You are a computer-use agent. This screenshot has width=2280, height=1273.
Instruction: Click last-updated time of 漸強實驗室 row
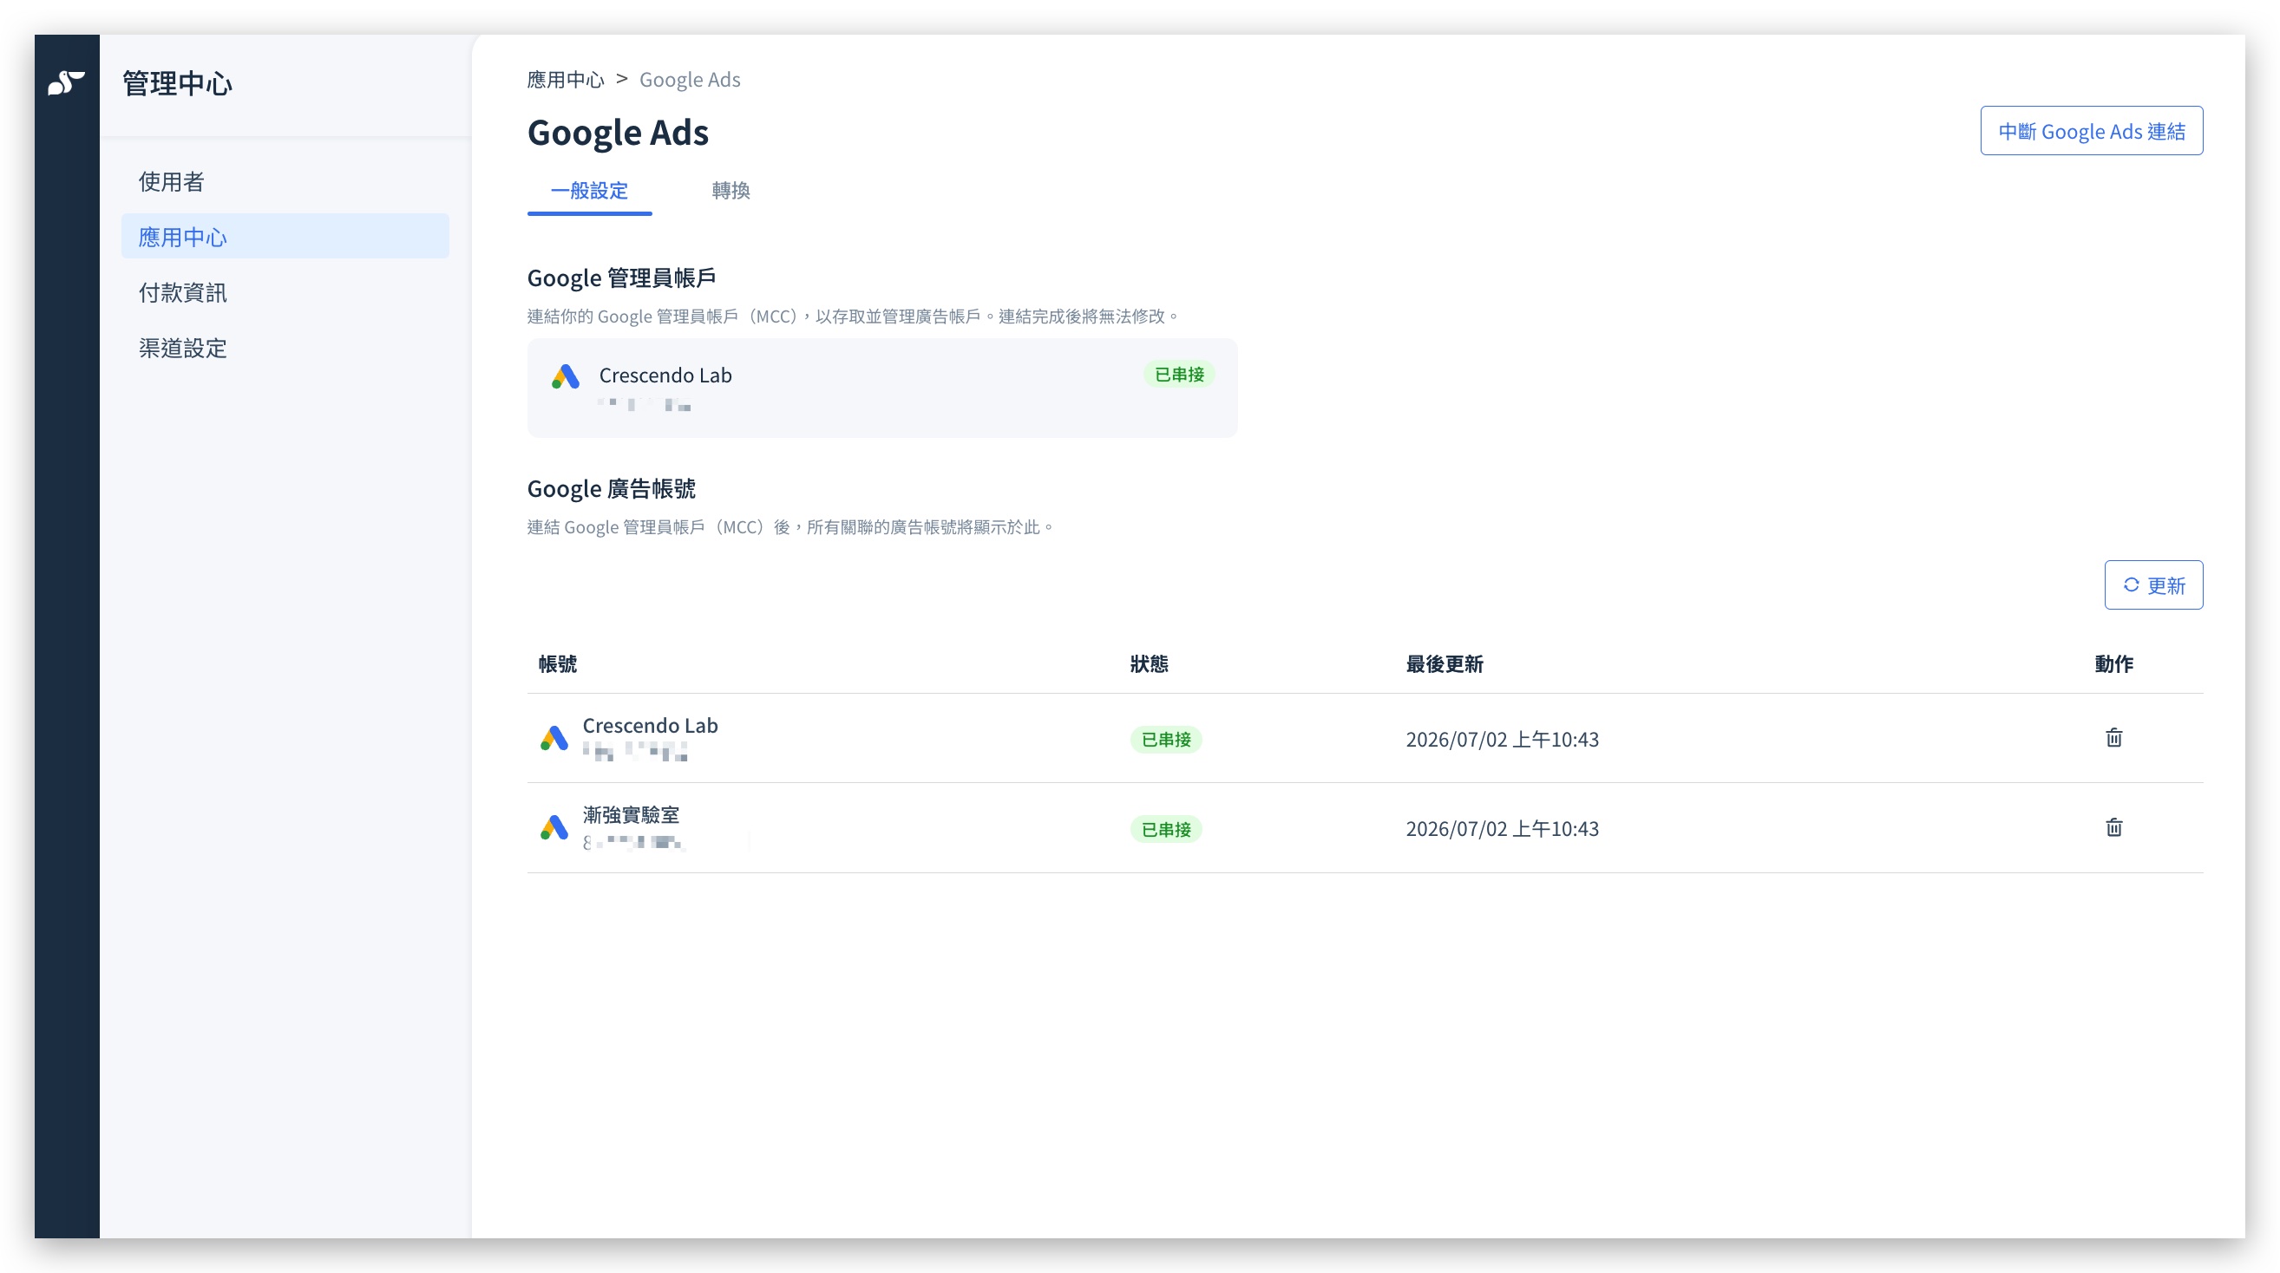tap(1502, 828)
